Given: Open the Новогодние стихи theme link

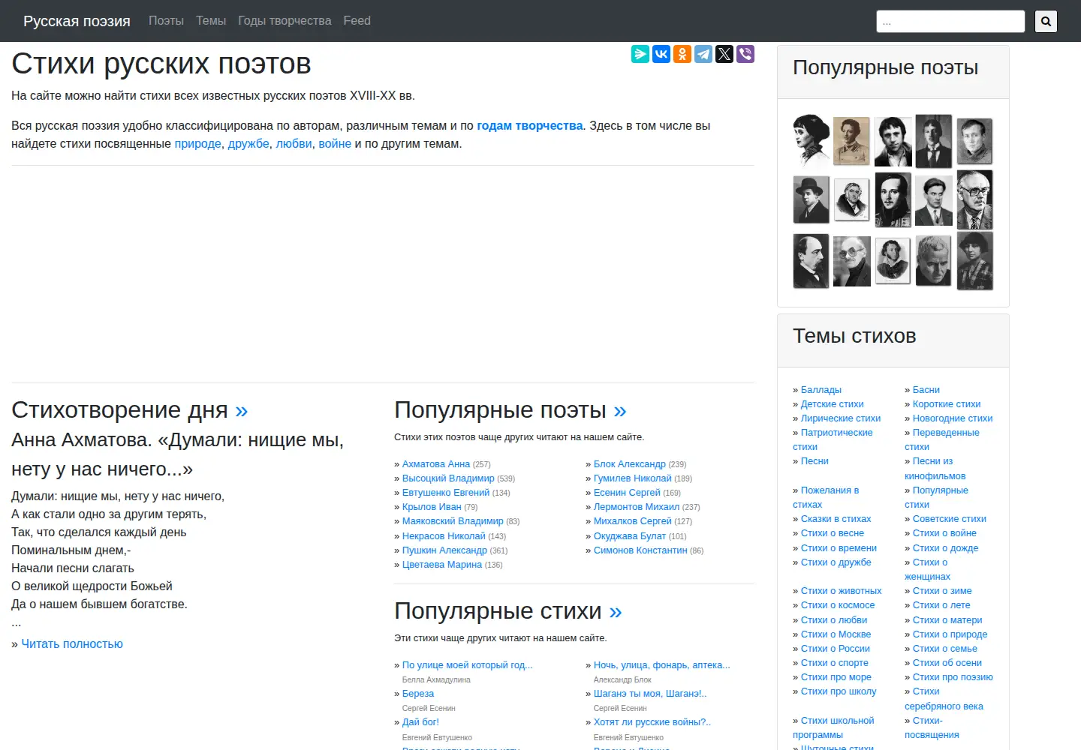Looking at the screenshot, I should coord(953,418).
